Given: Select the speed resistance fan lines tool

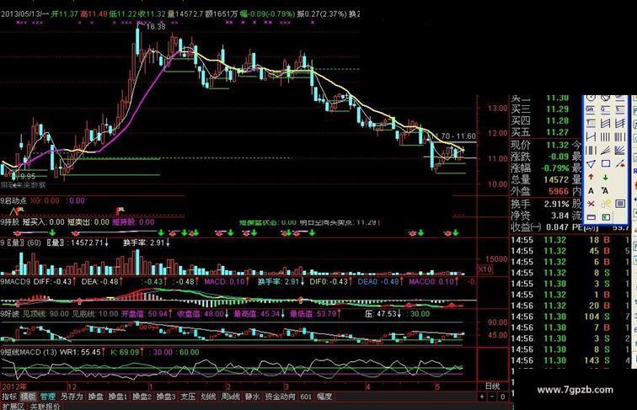Looking at the screenshot, I should (605, 151).
